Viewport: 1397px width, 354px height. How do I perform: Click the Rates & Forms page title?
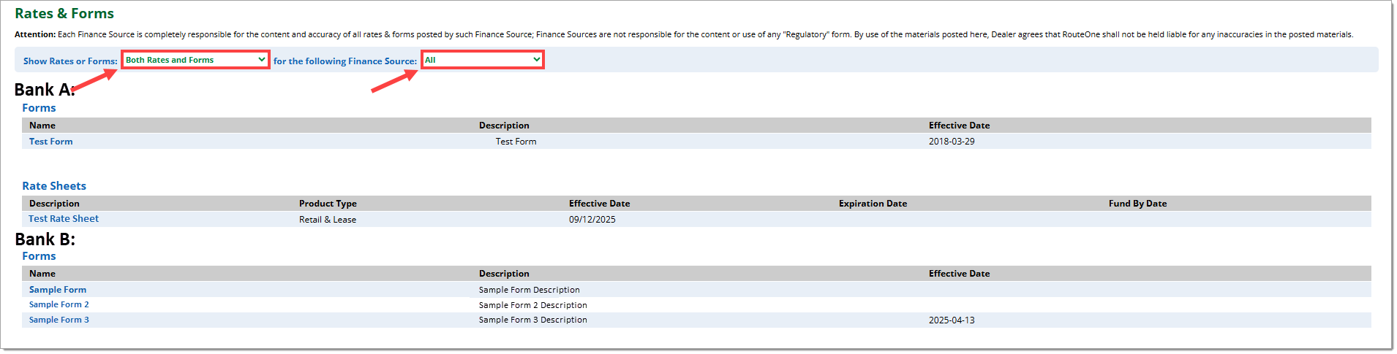point(64,14)
